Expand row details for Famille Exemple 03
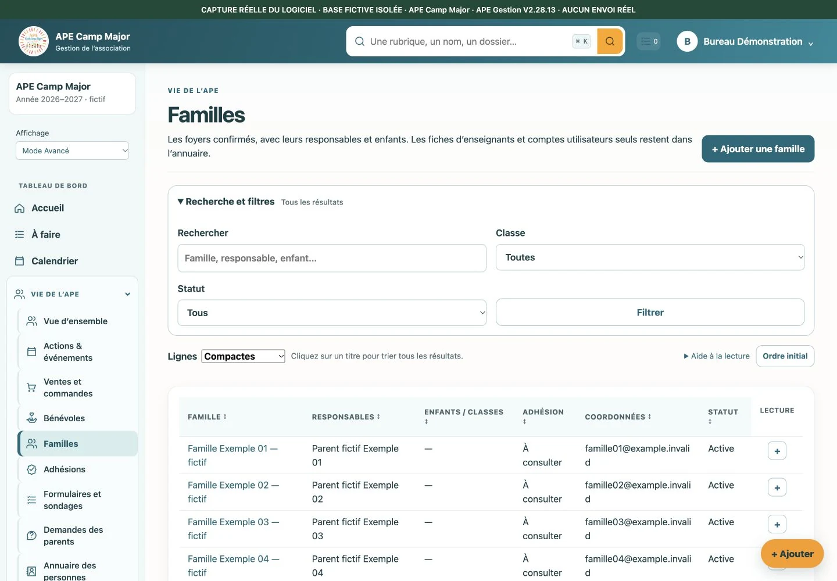Screen dimensions: 837x581 point(777,525)
